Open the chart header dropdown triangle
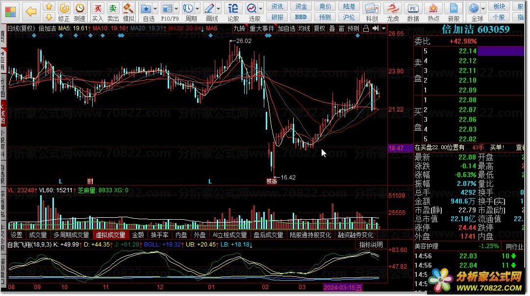Screen dimensions: 530x296 (383, 29)
